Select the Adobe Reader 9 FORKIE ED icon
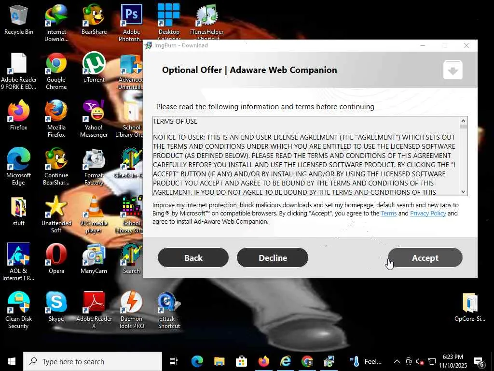This screenshot has width=494, height=371. click(x=19, y=71)
